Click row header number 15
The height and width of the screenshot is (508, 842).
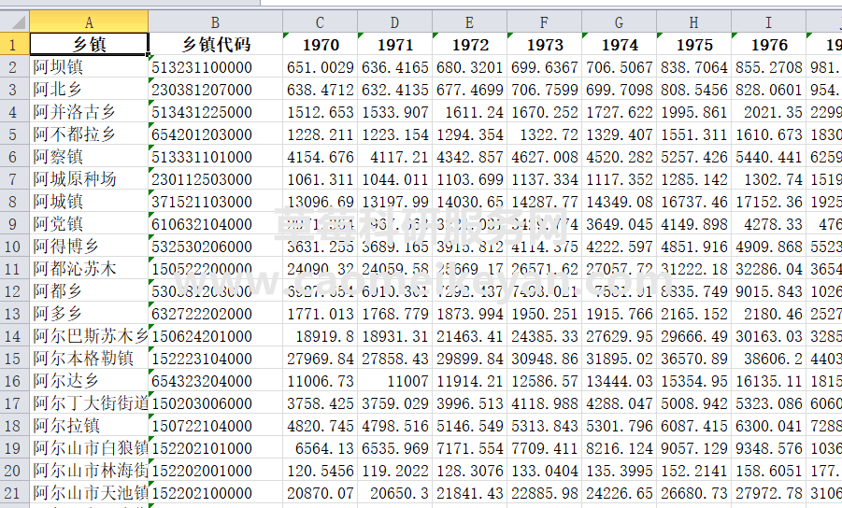click(14, 358)
